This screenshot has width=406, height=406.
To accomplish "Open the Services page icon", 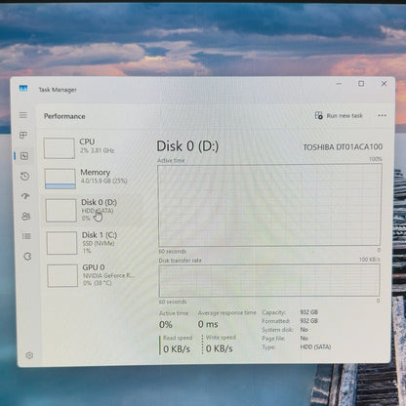I will tap(27, 257).
